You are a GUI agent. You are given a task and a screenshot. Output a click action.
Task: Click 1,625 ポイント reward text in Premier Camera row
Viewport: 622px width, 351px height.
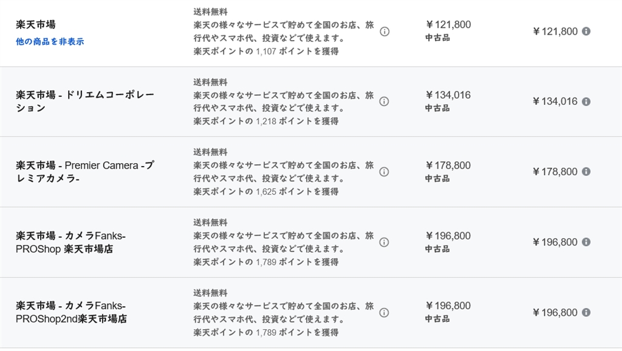297,192
